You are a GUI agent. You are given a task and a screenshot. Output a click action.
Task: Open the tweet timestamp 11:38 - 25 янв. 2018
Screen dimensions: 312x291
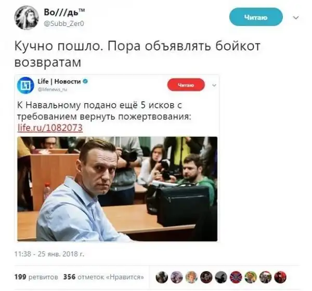click(x=49, y=254)
